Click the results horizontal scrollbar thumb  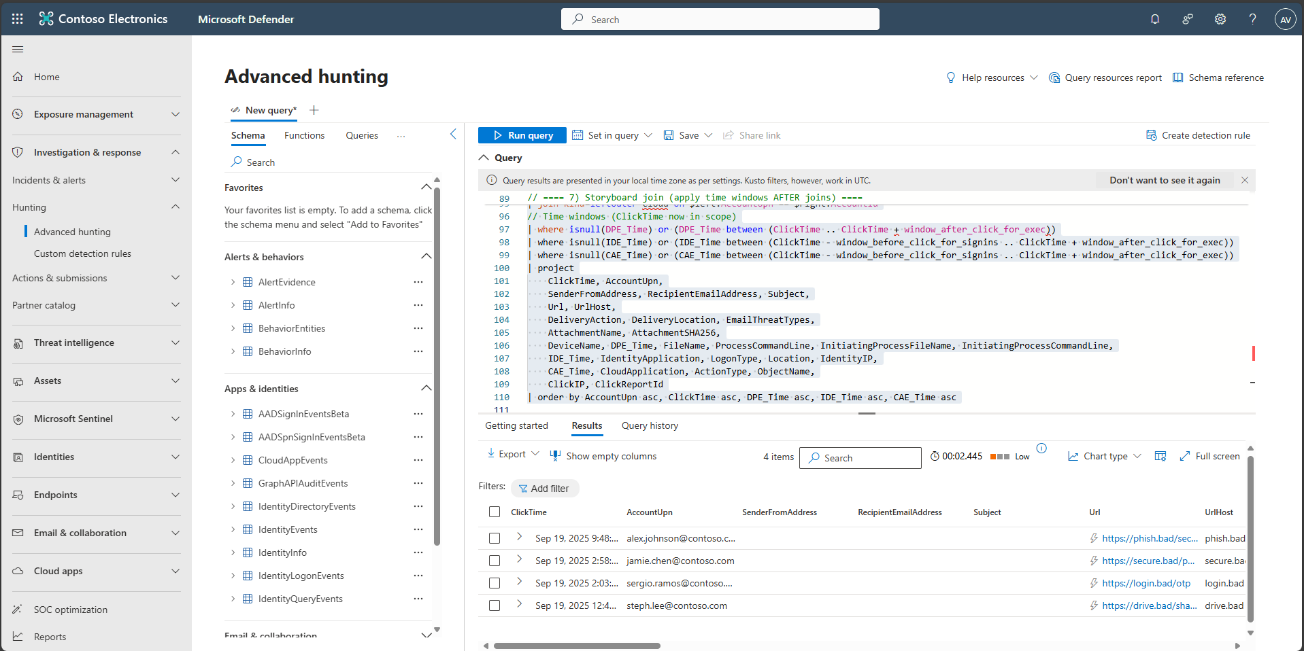pyautogui.click(x=577, y=646)
